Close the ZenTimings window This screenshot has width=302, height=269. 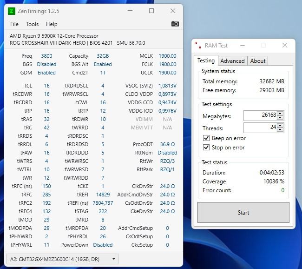[x=173, y=11]
